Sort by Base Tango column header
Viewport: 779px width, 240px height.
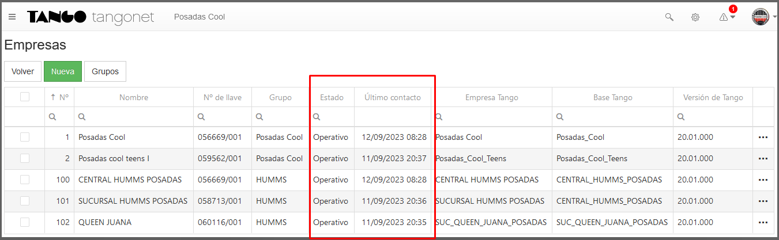(613, 97)
